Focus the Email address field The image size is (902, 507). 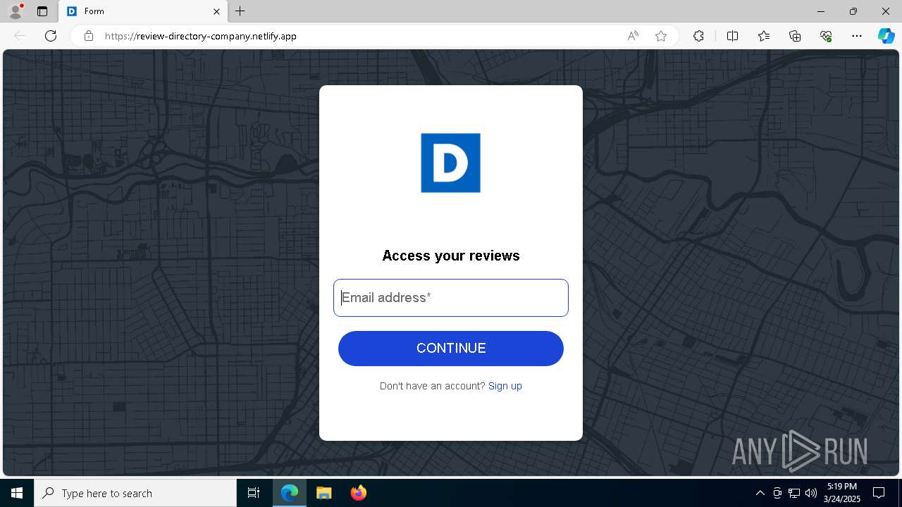[451, 298]
